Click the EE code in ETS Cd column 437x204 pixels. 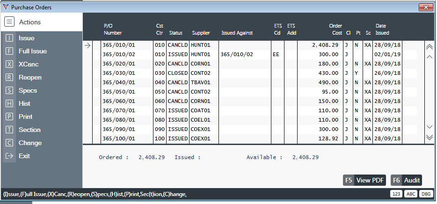(x=276, y=54)
